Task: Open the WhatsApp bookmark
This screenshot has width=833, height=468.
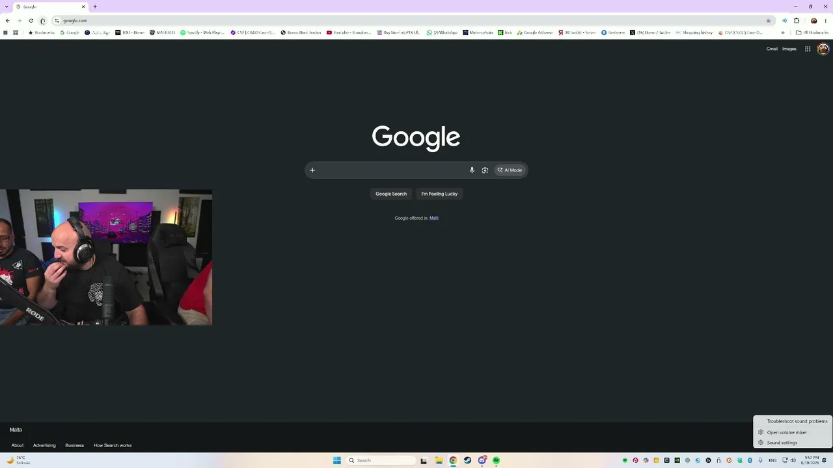Action: [x=443, y=32]
